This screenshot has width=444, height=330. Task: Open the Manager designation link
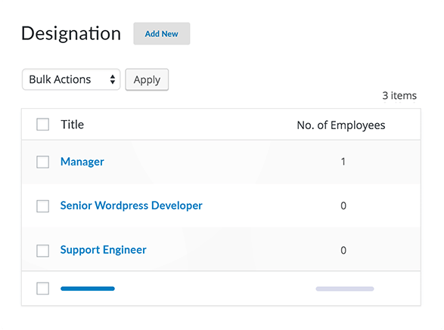pos(82,162)
